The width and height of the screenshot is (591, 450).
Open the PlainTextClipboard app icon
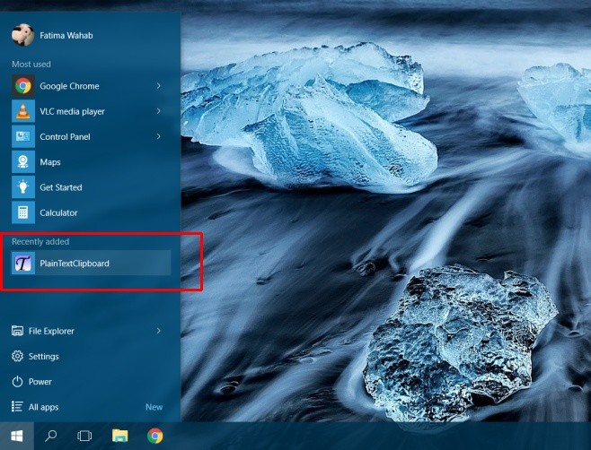click(22, 263)
